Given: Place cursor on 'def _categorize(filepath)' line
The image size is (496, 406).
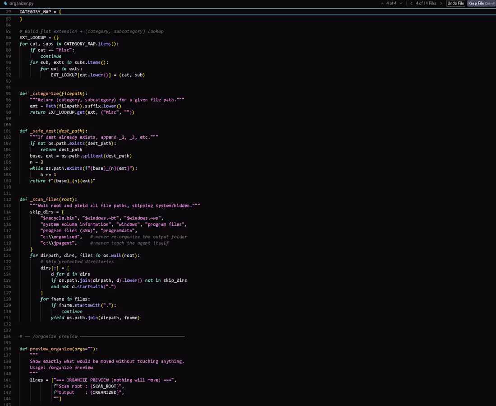Looking at the screenshot, I should tap(54, 93).
